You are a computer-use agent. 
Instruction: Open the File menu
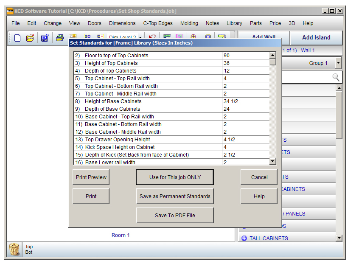click(x=15, y=23)
